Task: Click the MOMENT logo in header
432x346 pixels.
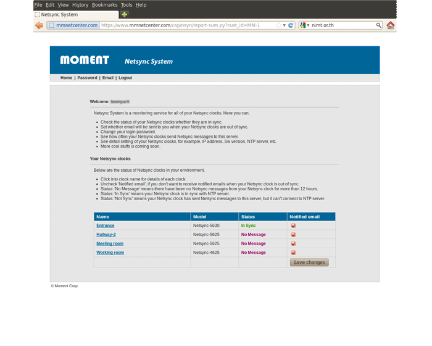Action: [85, 61]
